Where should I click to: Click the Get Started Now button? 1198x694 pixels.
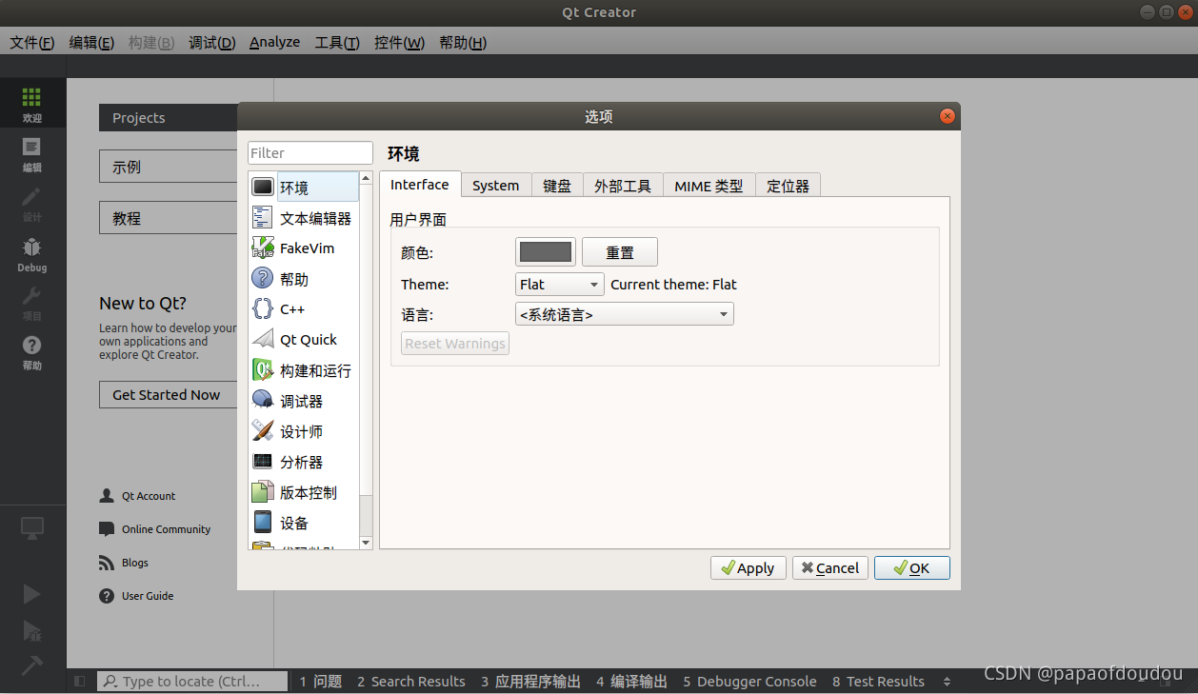(x=168, y=394)
